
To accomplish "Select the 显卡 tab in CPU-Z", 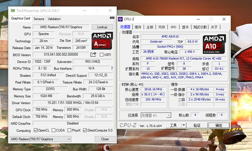I will tap(185, 27).
